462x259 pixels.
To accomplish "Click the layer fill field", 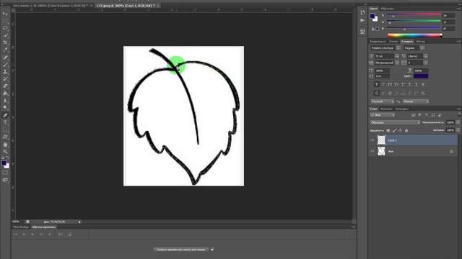I will pos(450,130).
